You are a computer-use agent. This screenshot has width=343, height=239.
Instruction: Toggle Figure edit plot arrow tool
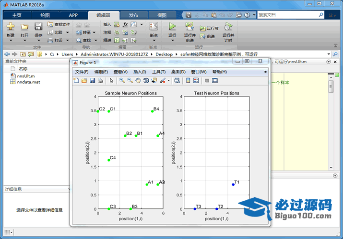111,81
